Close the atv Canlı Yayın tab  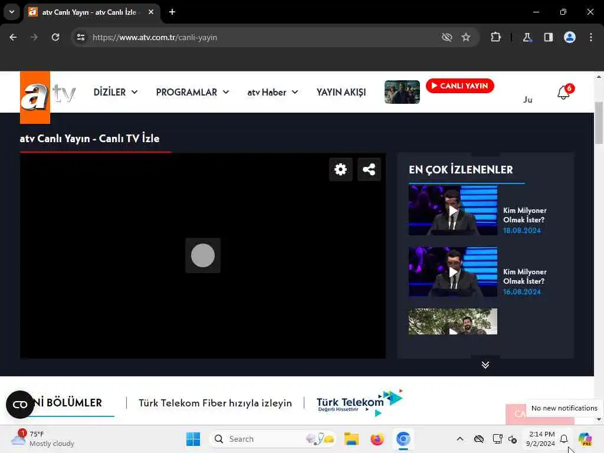click(151, 12)
